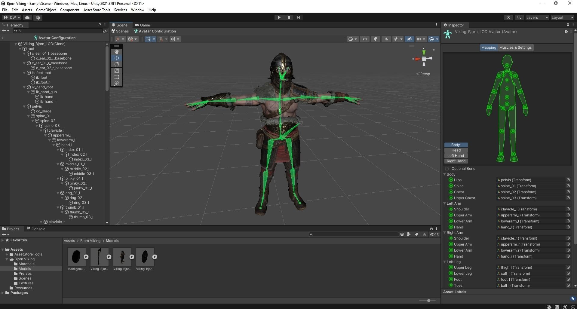
Task: Collapse the hand_l bone node
Action: point(54,145)
